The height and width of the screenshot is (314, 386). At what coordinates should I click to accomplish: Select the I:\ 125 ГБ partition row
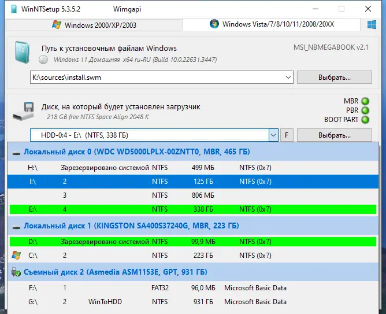[x=193, y=182]
